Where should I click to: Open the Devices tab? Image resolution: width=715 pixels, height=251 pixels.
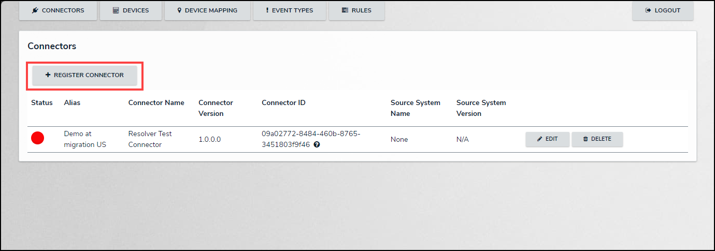pyautogui.click(x=131, y=10)
